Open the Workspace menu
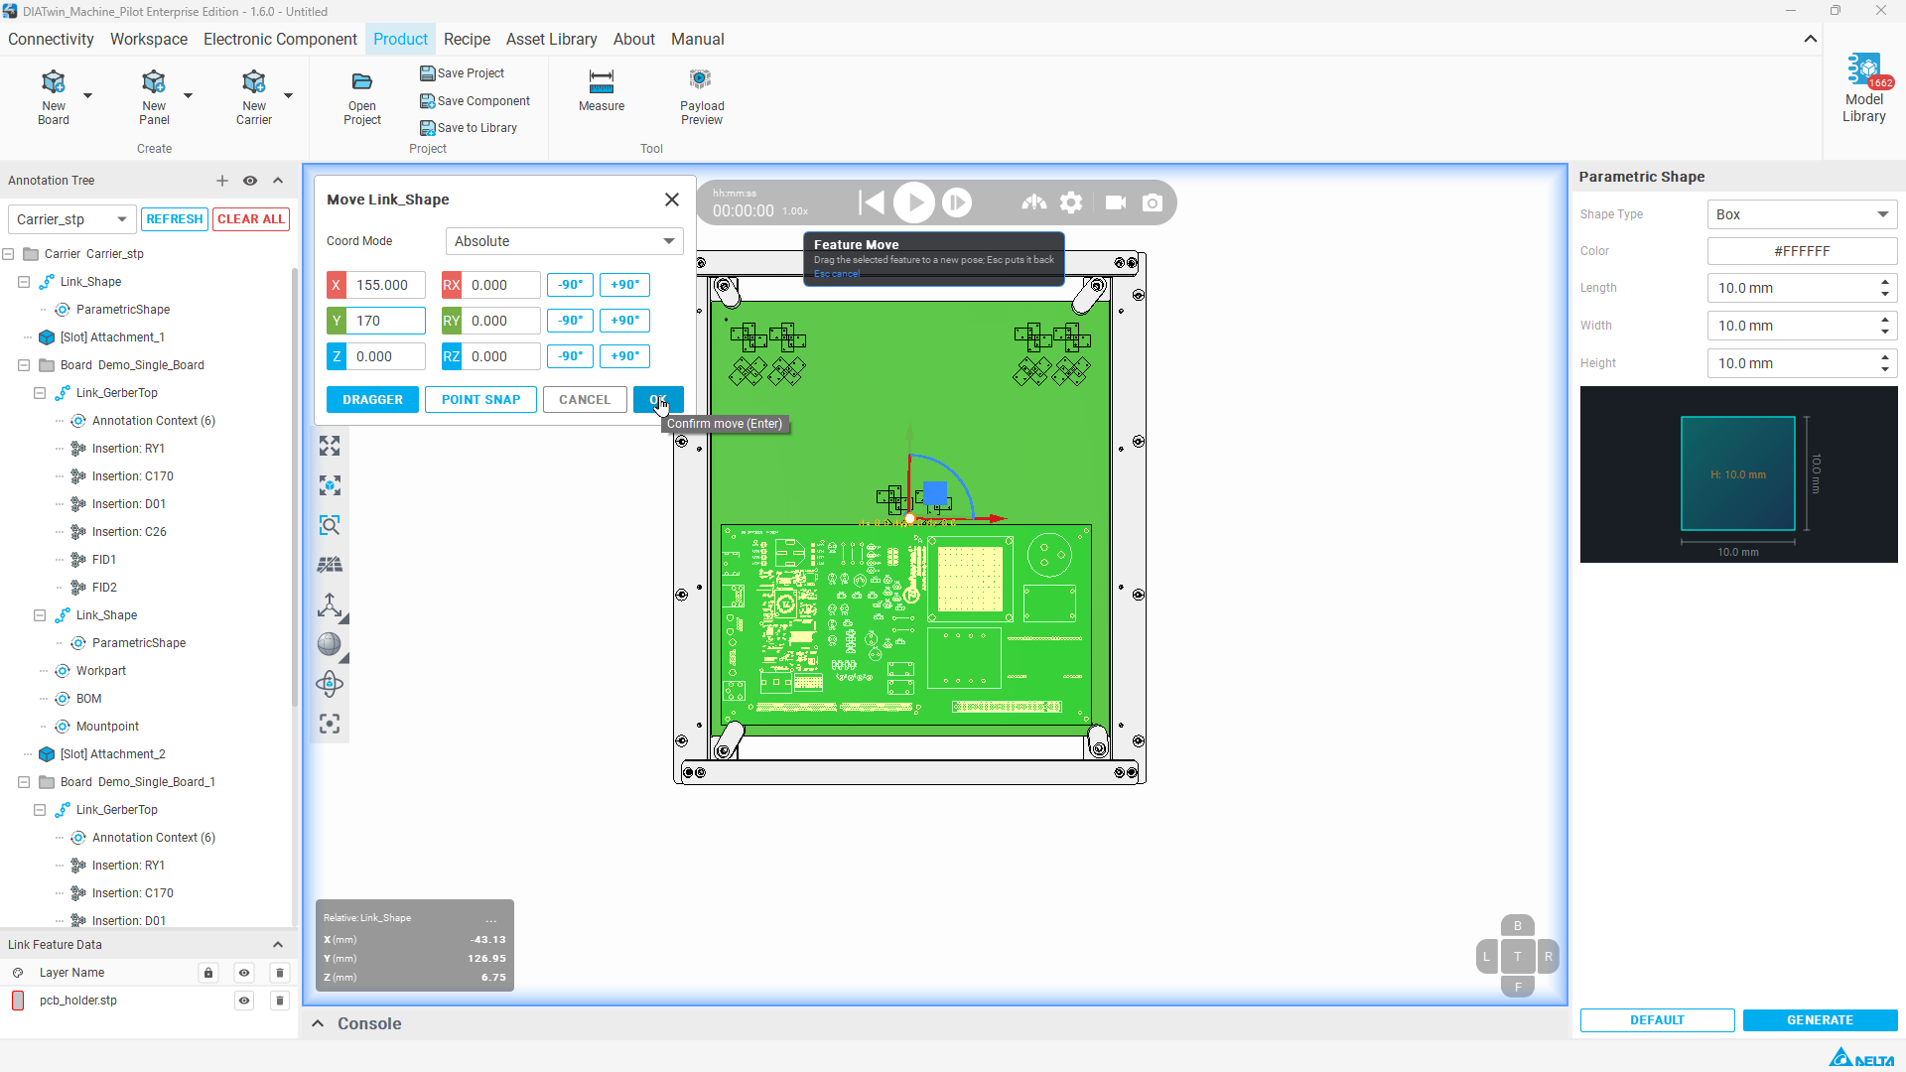The height and width of the screenshot is (1072, 1906). (149, 40)
